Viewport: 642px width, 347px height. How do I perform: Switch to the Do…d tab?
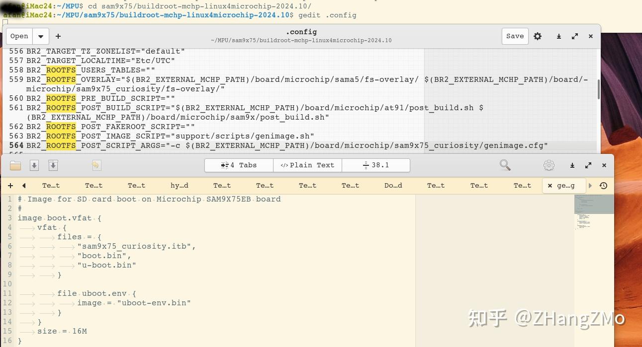(393, 185)
